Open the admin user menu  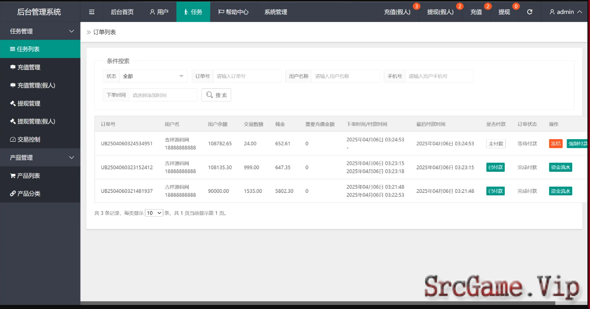coord(566,12)
